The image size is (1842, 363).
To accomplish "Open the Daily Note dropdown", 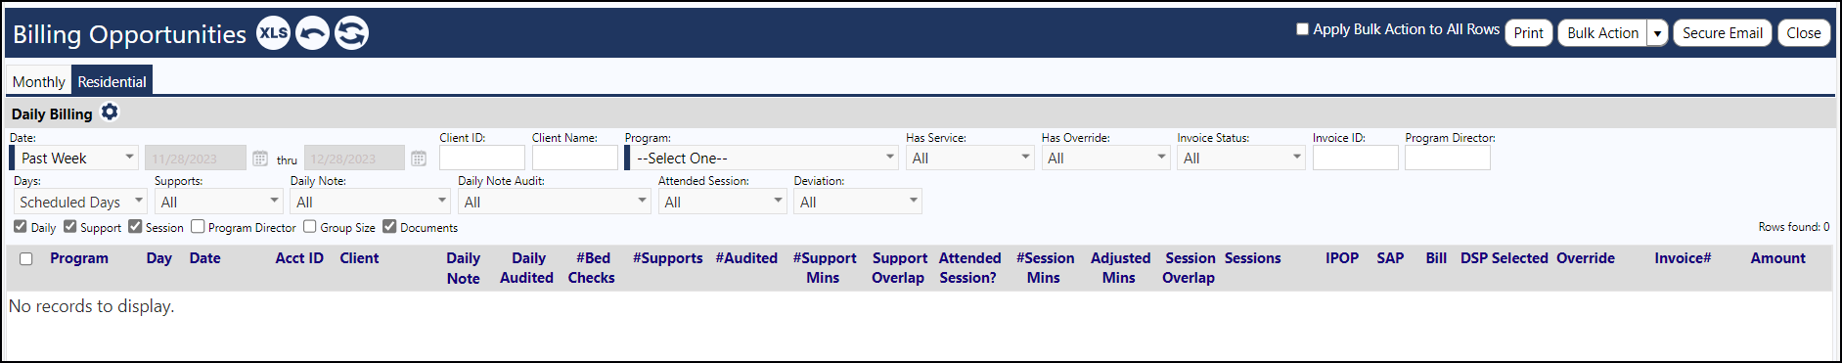I will click(x=371, y=202).
